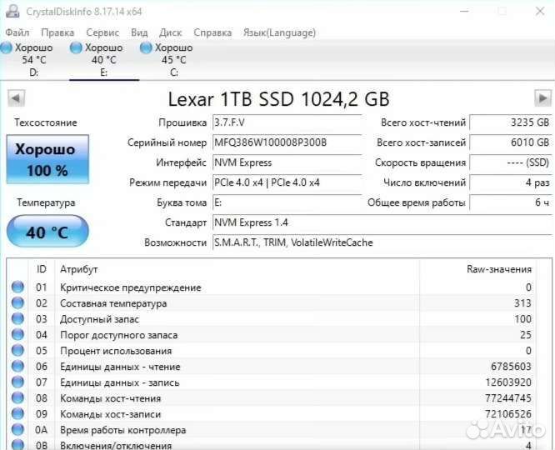Click raw value 313
This screenshot has width=555, height=450.
pyautogui.click(x=522, y=303)
